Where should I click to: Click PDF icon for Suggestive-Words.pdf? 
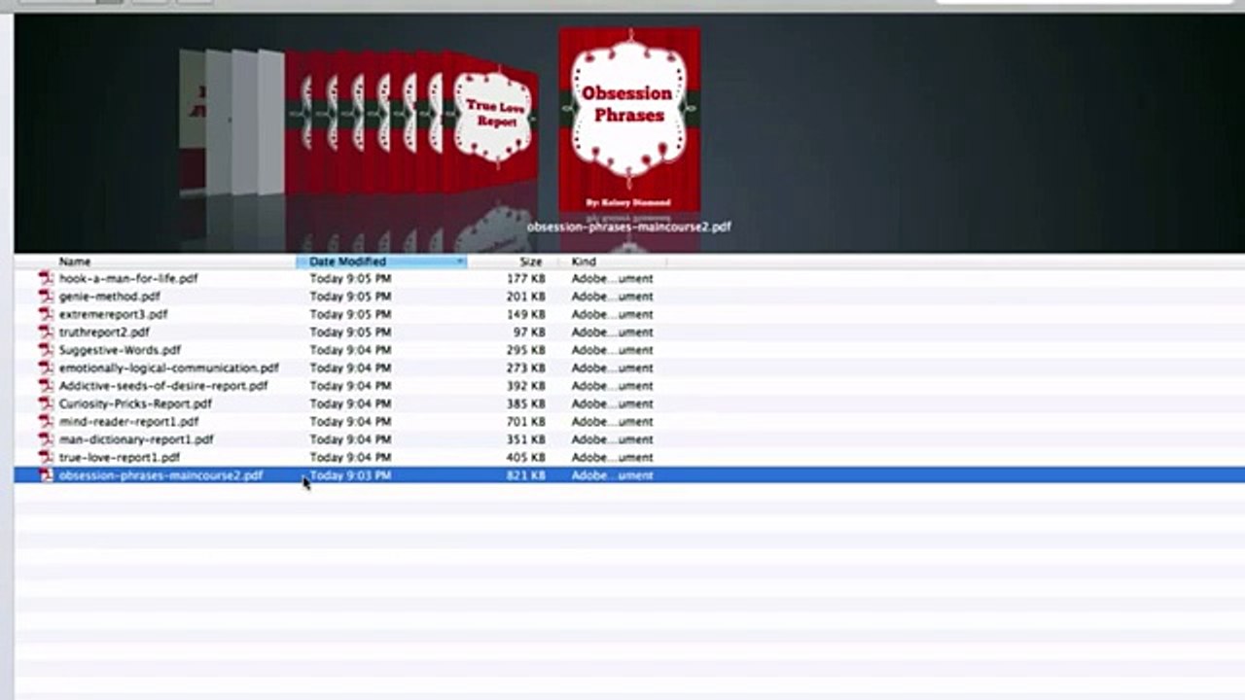tap(45, 349)
